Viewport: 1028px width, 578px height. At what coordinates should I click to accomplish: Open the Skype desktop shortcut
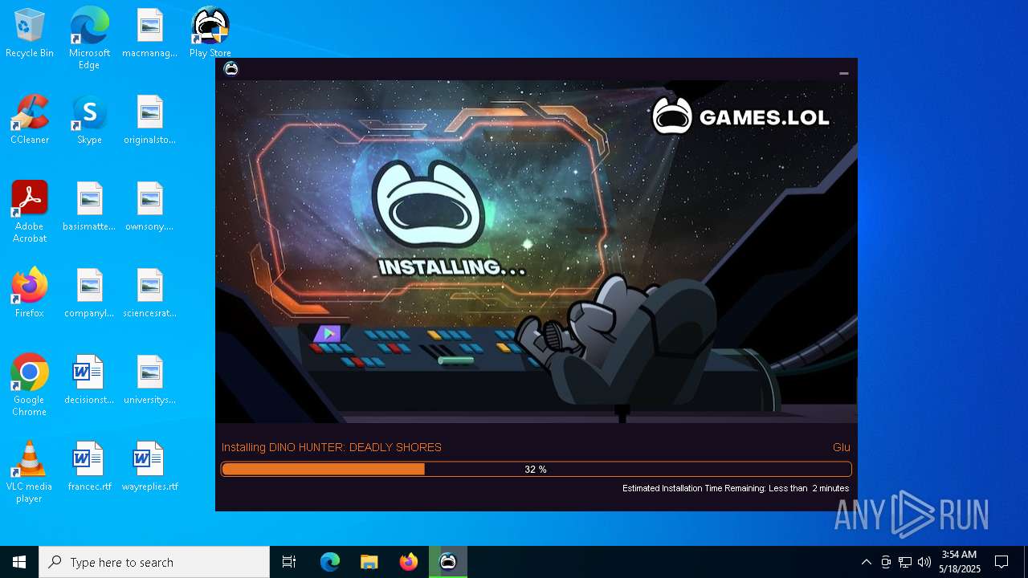[x=89, y=120]
